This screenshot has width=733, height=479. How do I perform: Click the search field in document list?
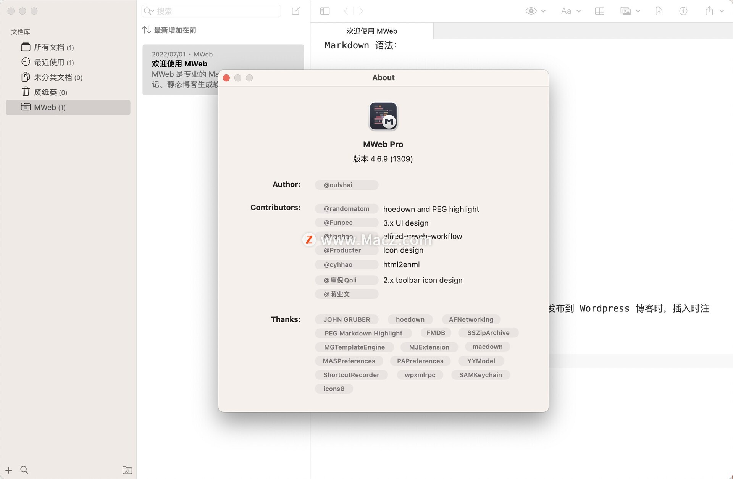pyautogui.click(x=211, y=11)
